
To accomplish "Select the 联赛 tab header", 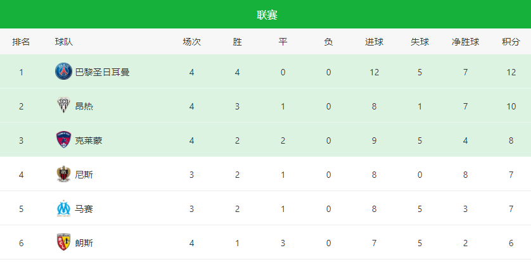I will (x=267, y=15).
